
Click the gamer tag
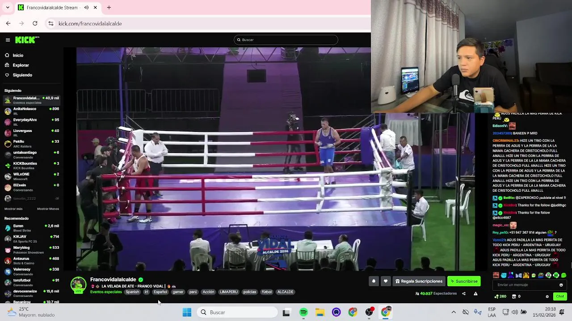point(178,292)
